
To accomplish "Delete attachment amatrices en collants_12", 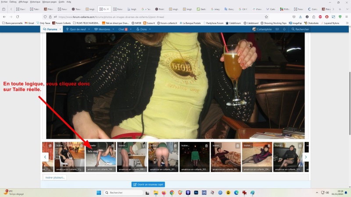I will (82, 146).
